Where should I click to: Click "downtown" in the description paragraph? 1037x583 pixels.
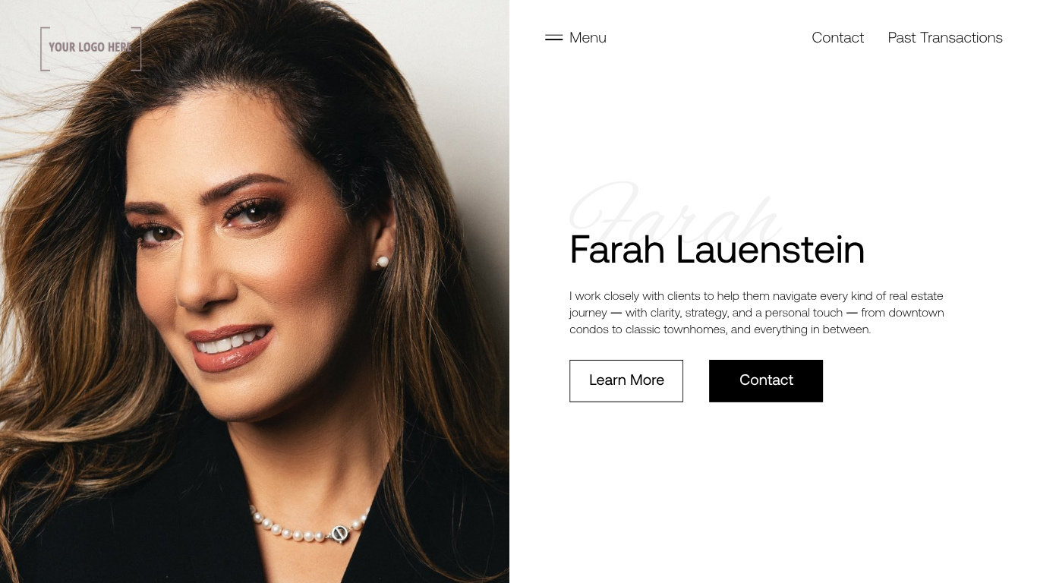point(916,313)
